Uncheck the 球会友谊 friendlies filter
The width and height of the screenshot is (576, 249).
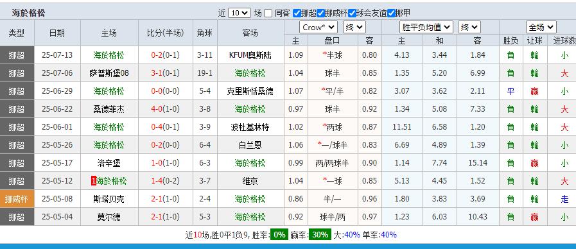point(352,13)
